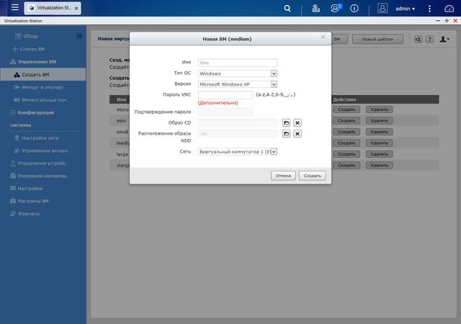Image resolution: width=461 pixels, height=324 pixels.
Task: Click the information circle icon in top bar
Action: click(x=354, y=9)
